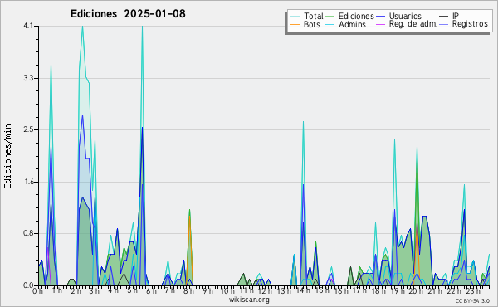Click the '11 h' x-axis tick label
This screenshot has width=498, height=307.
coord(247,290)
